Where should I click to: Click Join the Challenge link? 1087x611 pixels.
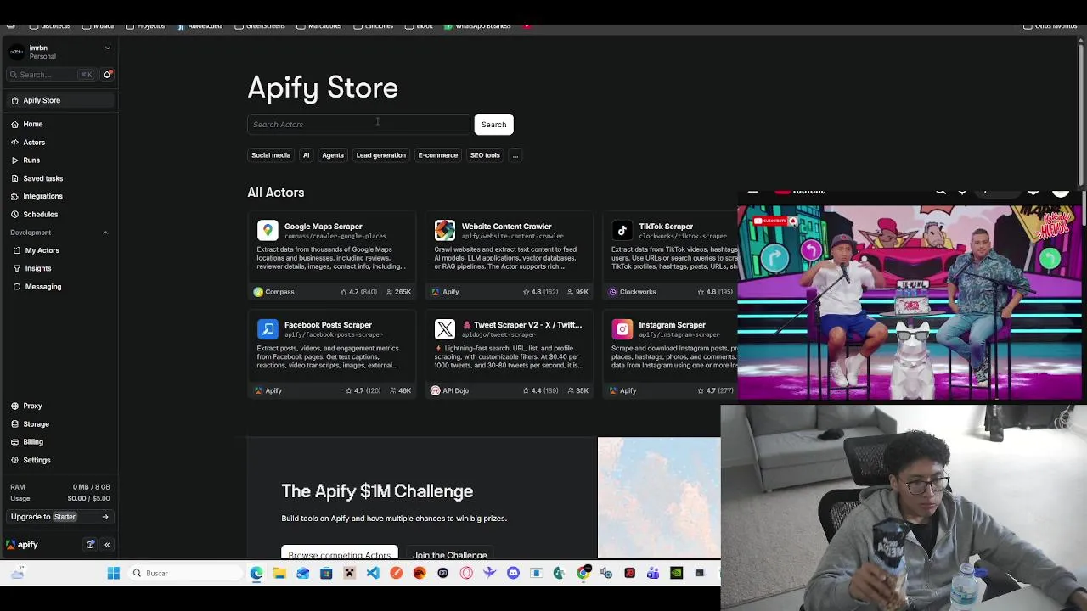pos(449,554)
